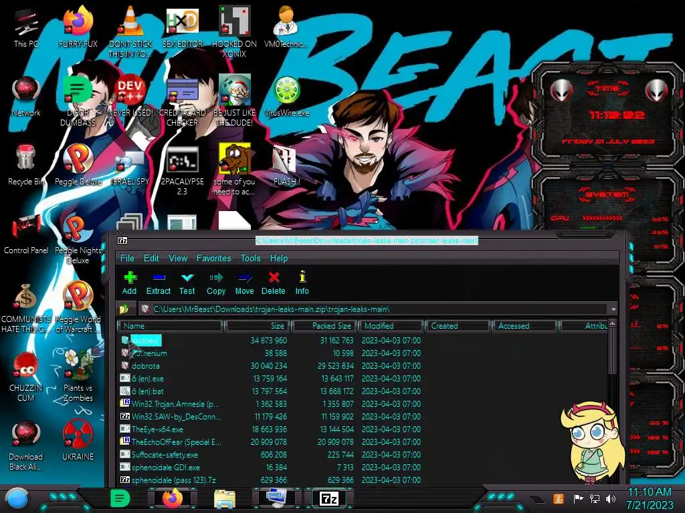The width and height of the screenshot is (685, 513).
Task: Open 2PACALYPSE 2.3 console shortcut
Action: (182, 170)
